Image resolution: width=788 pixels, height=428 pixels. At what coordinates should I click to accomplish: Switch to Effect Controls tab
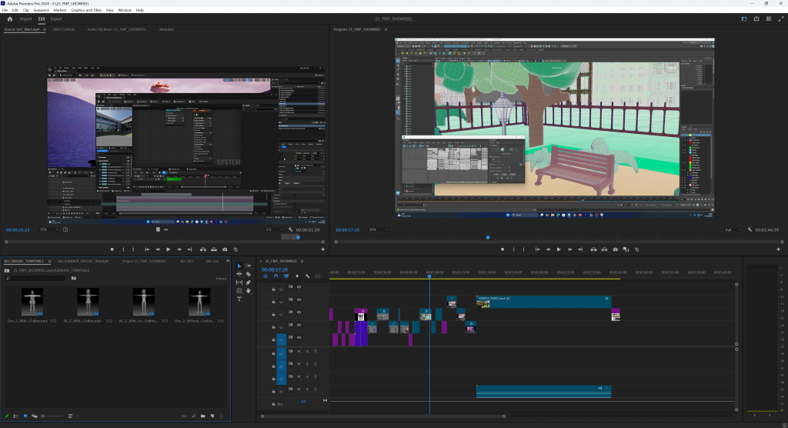[x=63, y=29]
